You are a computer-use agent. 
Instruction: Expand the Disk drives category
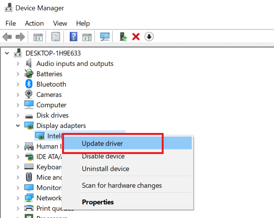point(18,115)
